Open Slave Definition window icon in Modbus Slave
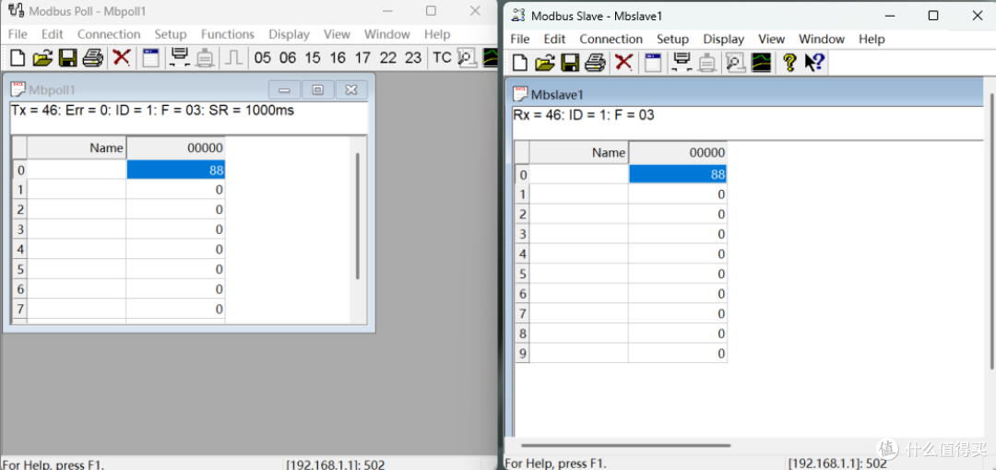The width and height of the screenshot is (996, 470). [653, 63]
